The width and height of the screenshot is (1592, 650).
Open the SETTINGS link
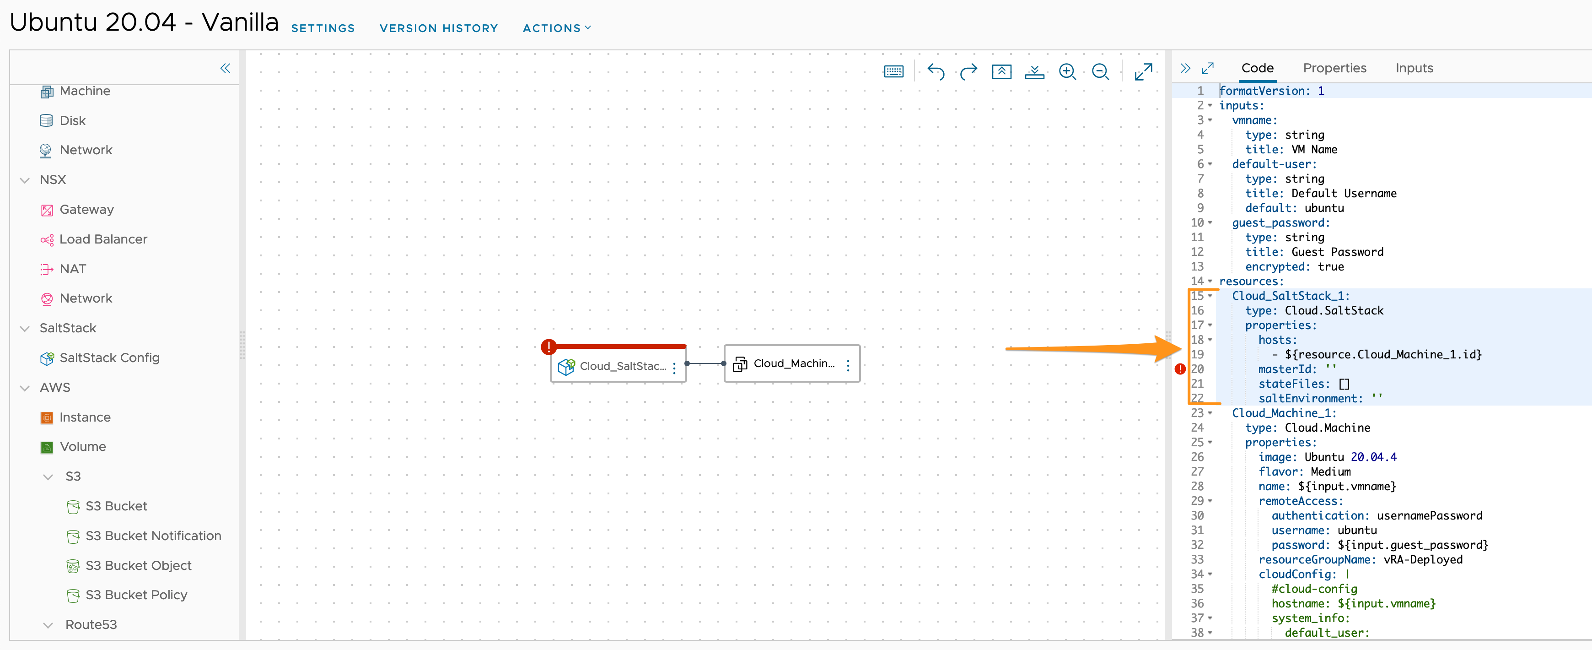click(x=323, y=28)
